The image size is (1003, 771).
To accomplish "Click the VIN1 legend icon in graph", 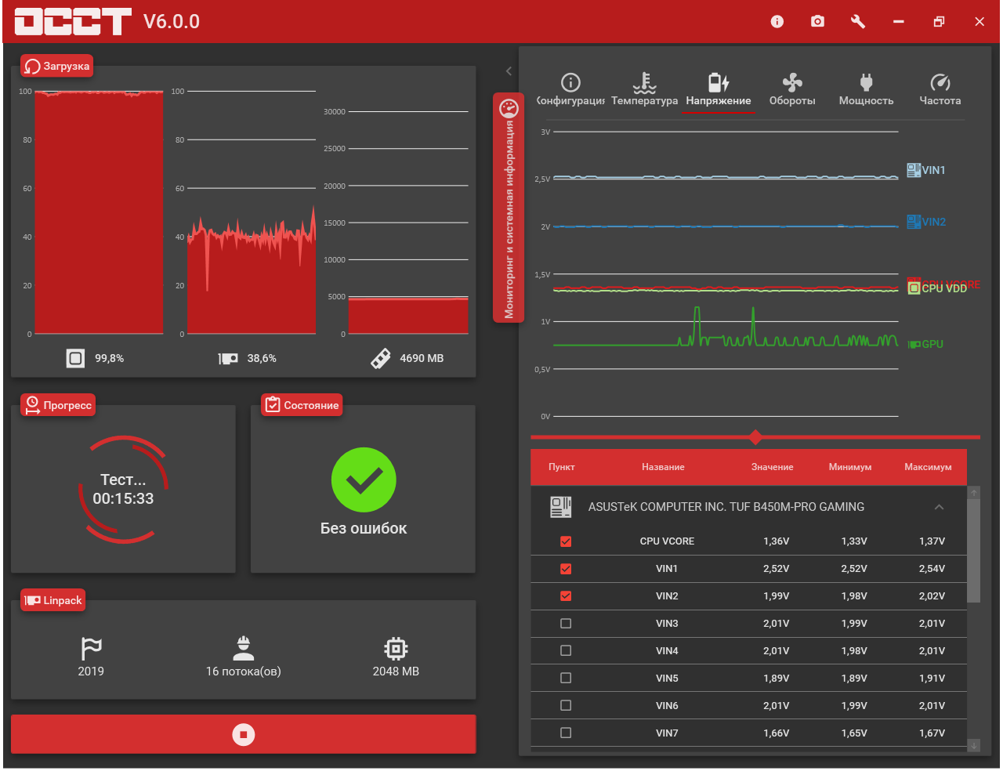I will pyautogui.click(x=914, y=170).
